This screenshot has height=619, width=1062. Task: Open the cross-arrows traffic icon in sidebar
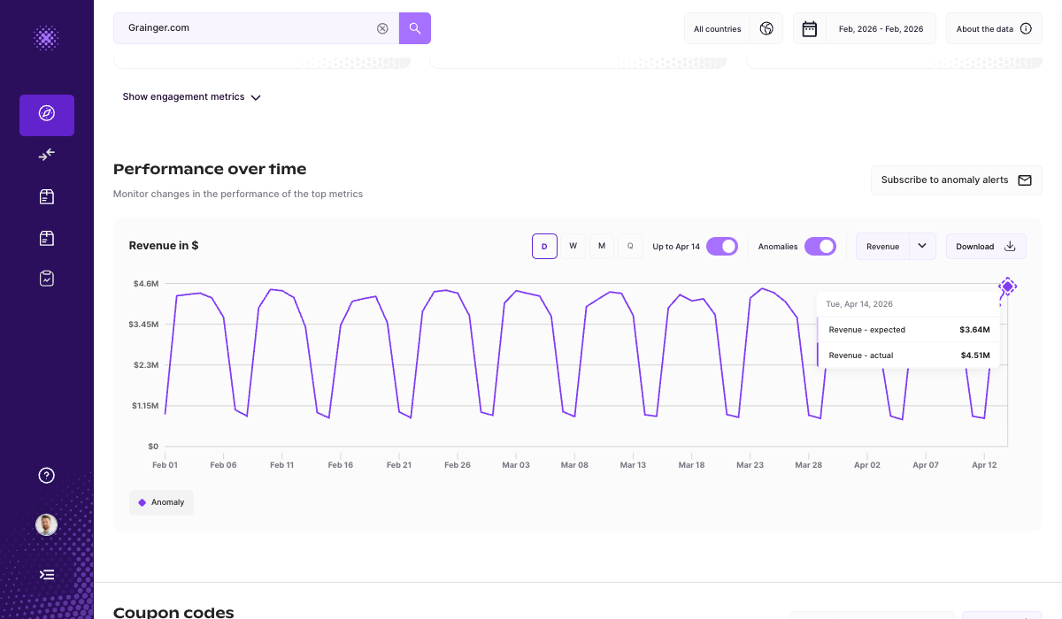pyautogui.click(x=46, y=155)
